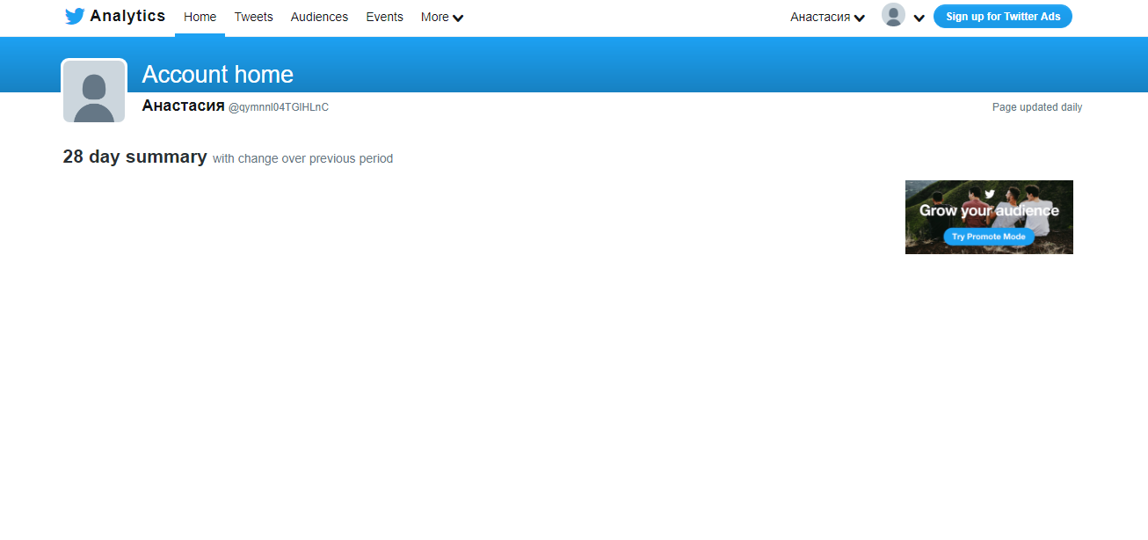Go to the Audiences tab
Viewport: 1148px width, 540px height.
(x=319, y=17)
